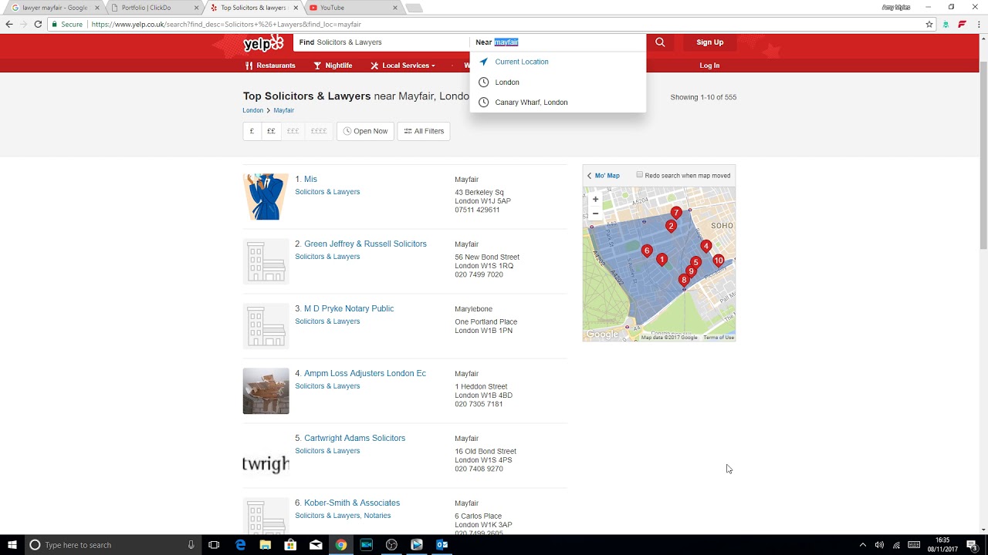
Task: Click the Find Solicitors & Lawyers field
Action: tap(381, 42)
